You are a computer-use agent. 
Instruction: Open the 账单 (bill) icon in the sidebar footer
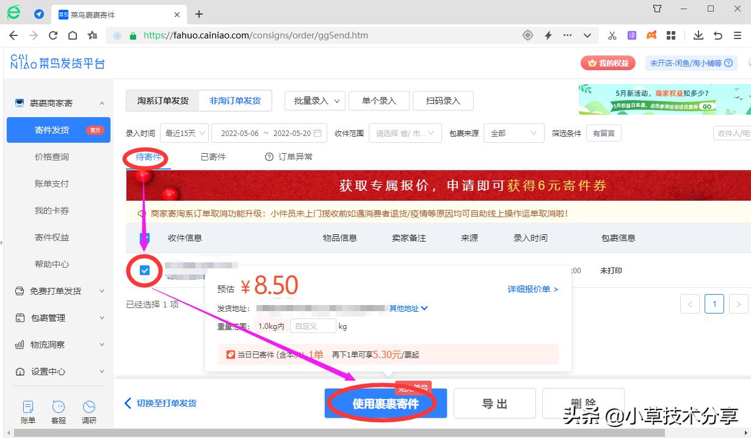pyautogui.click(x=27, y=410)
